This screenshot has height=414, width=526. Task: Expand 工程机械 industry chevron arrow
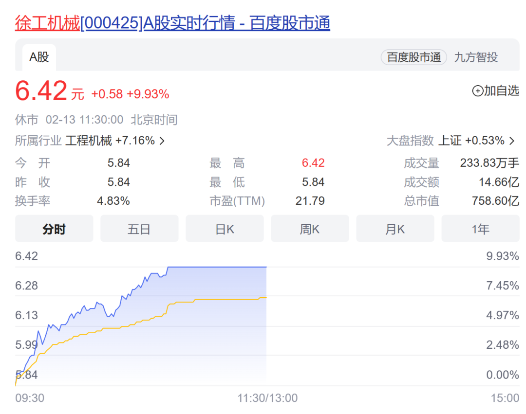[x=162, y=141]
